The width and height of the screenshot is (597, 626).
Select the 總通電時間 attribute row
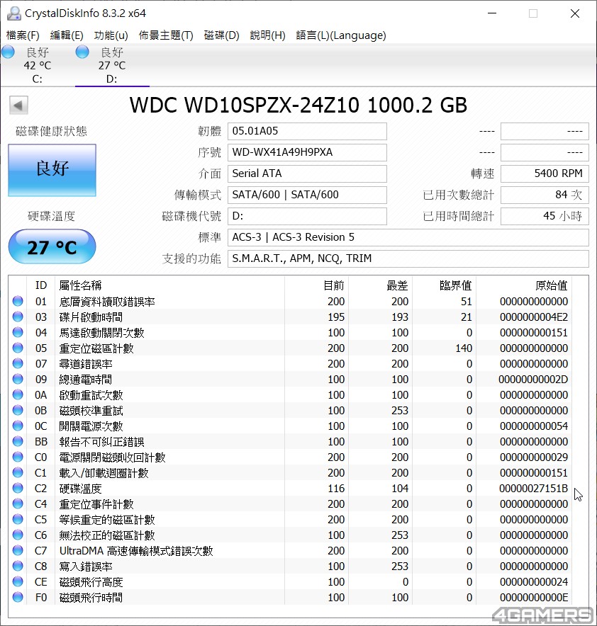(290, 379)
